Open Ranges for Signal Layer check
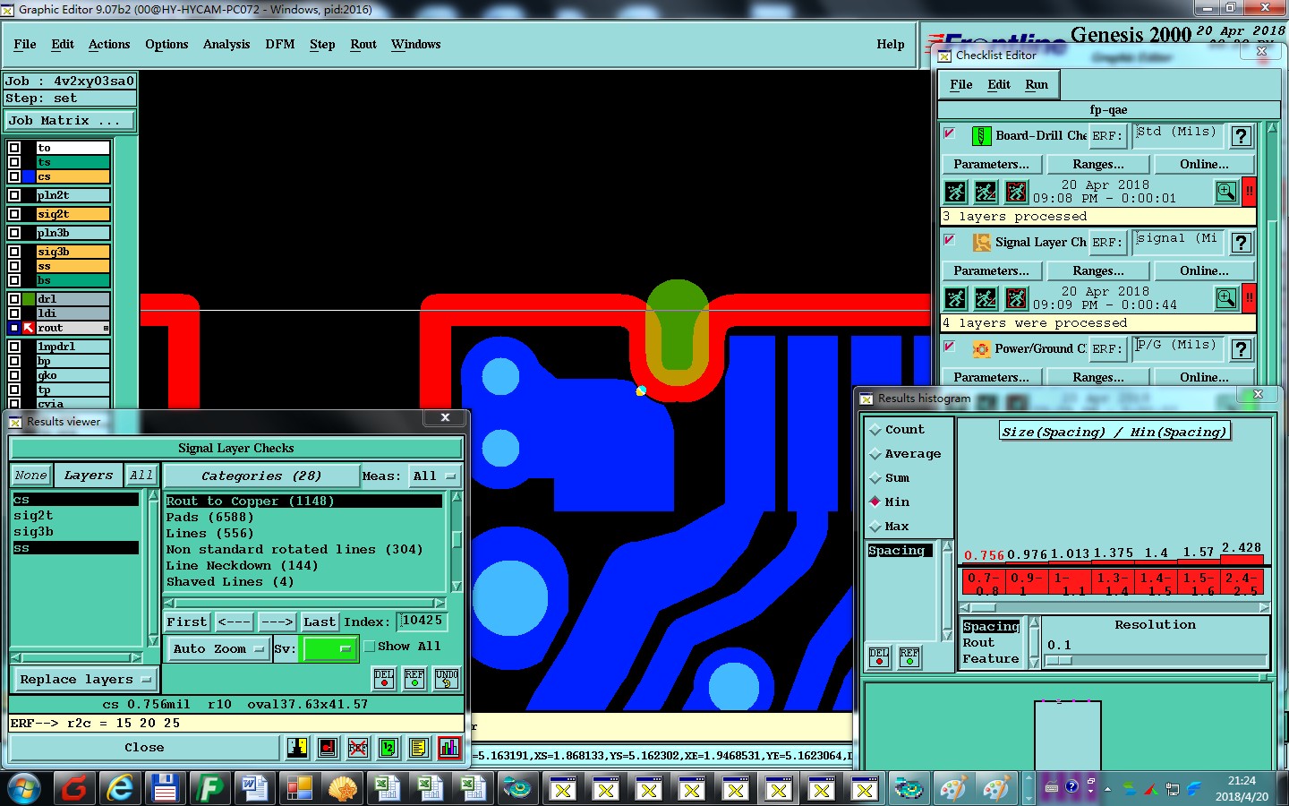This screenshot has height=806, width=1289. tap(1098, 271)
